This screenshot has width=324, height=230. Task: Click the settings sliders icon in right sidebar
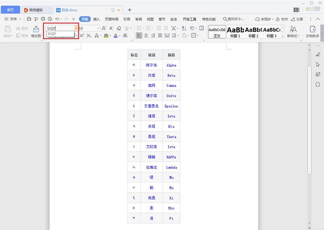[x=318, y=75]
